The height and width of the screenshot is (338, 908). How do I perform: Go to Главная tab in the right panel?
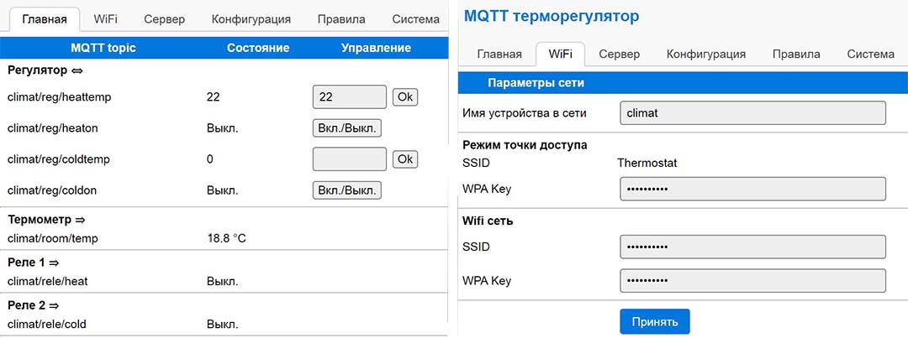(499, 55)
